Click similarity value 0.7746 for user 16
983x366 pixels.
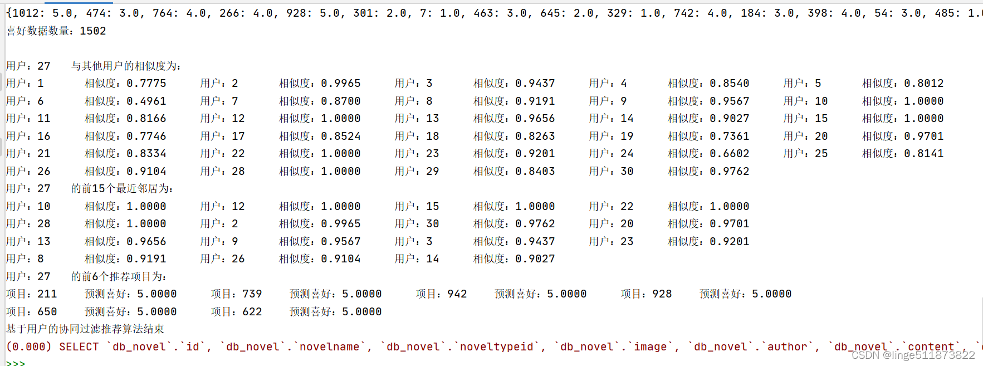point(146,136)
